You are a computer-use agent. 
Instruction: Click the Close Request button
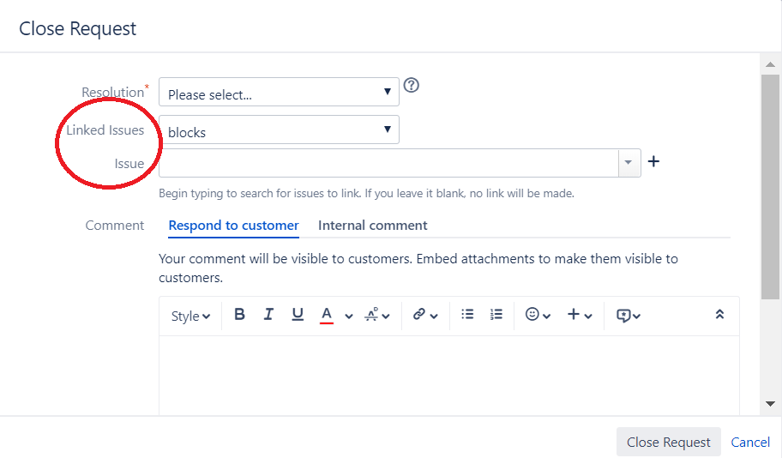[x=668, y=442]
